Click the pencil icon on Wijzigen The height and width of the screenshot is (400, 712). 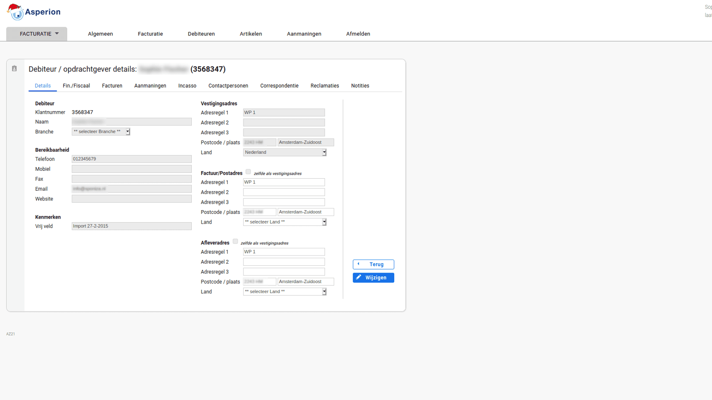tap(359, 277)
